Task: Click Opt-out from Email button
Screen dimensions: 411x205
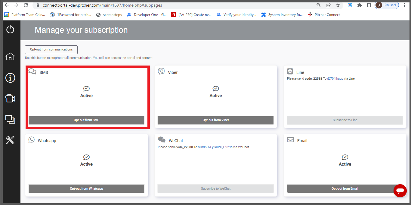Action: 345,189
